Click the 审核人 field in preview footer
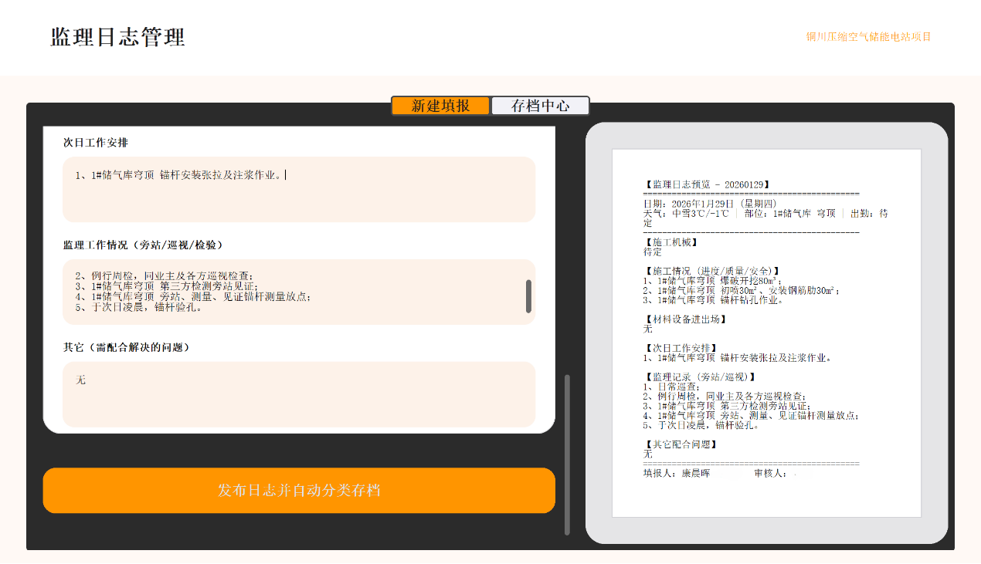 [774, 473]
